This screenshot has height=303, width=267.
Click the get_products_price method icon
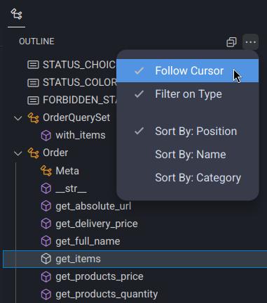pos(46,276)
